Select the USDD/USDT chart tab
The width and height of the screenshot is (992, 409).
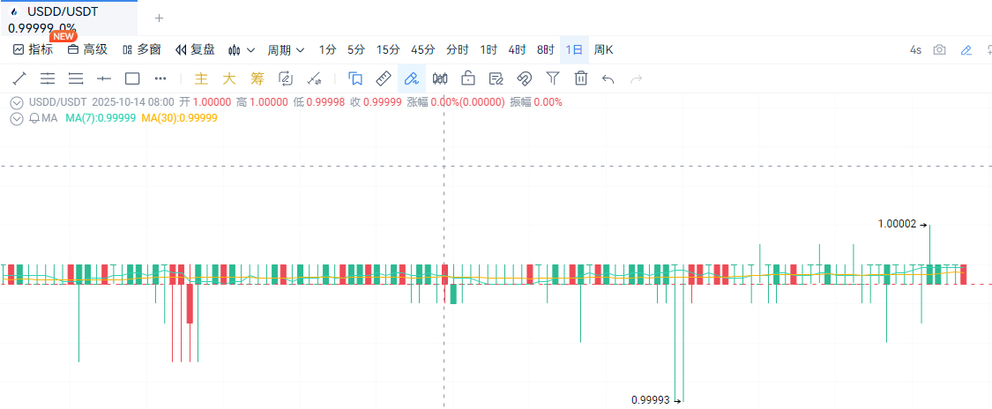[x=63, y=12]
